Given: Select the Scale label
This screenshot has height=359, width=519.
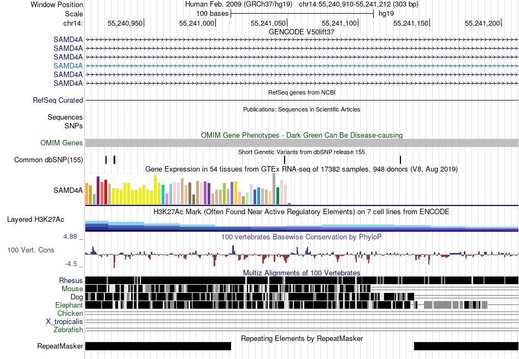Looking at the screenshot, I should click(x=74, y=14).
